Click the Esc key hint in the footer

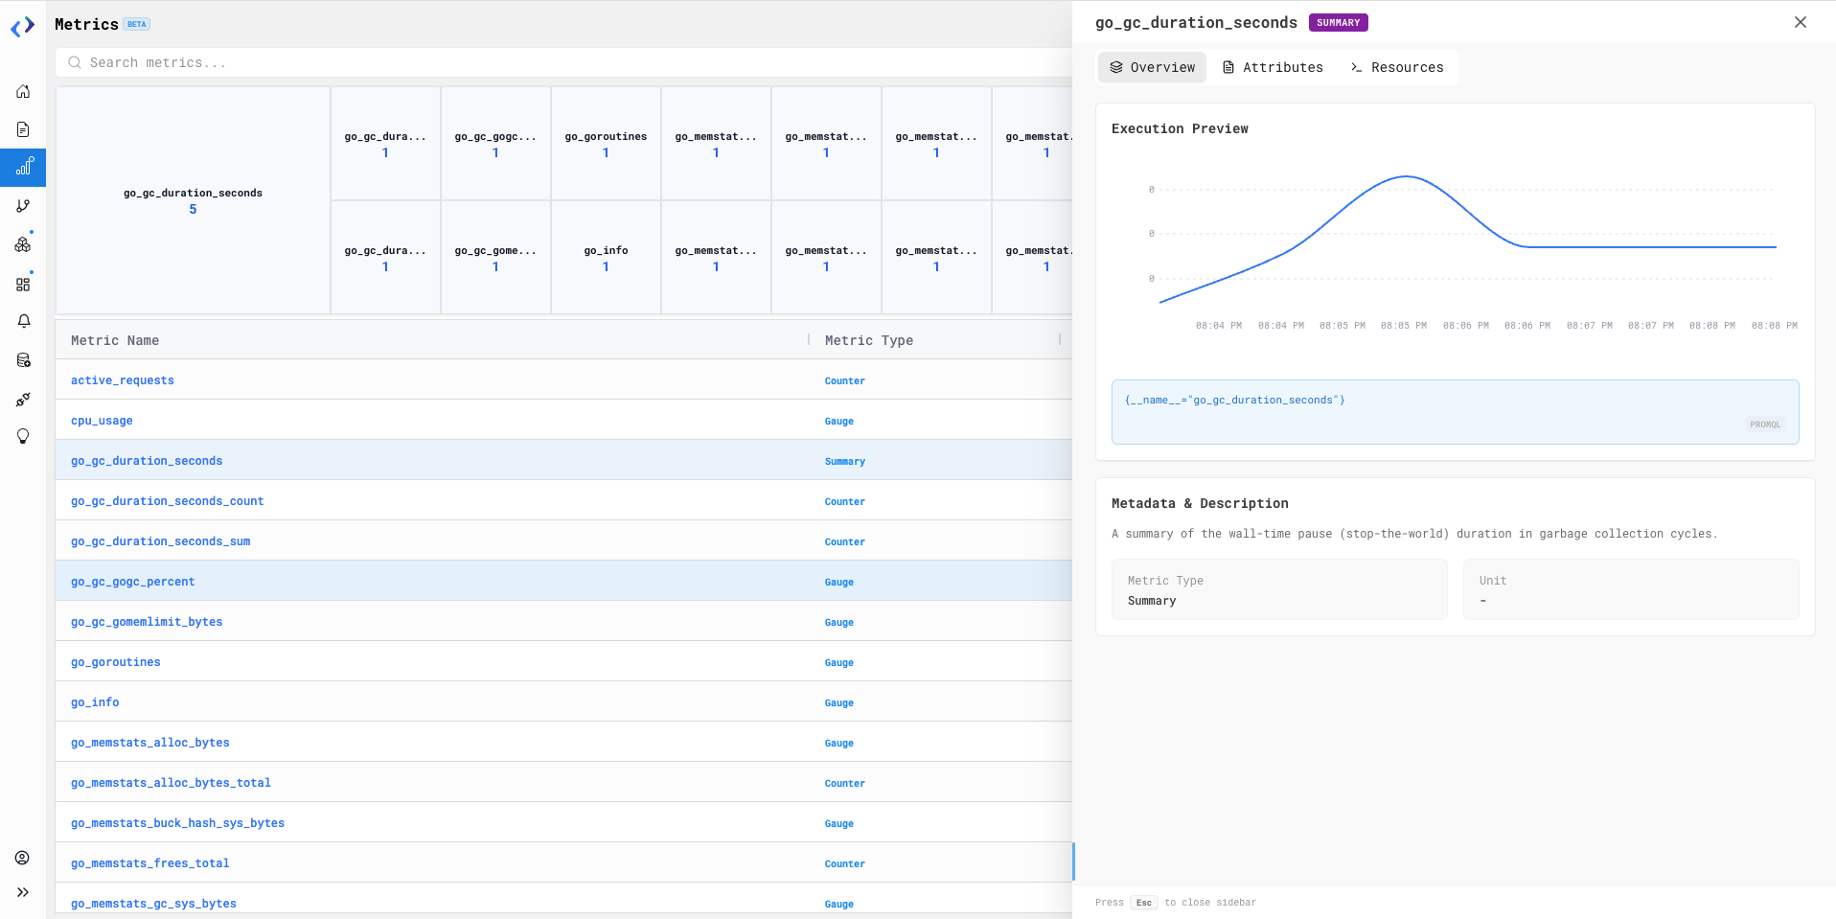click(x=1144, y=903)
